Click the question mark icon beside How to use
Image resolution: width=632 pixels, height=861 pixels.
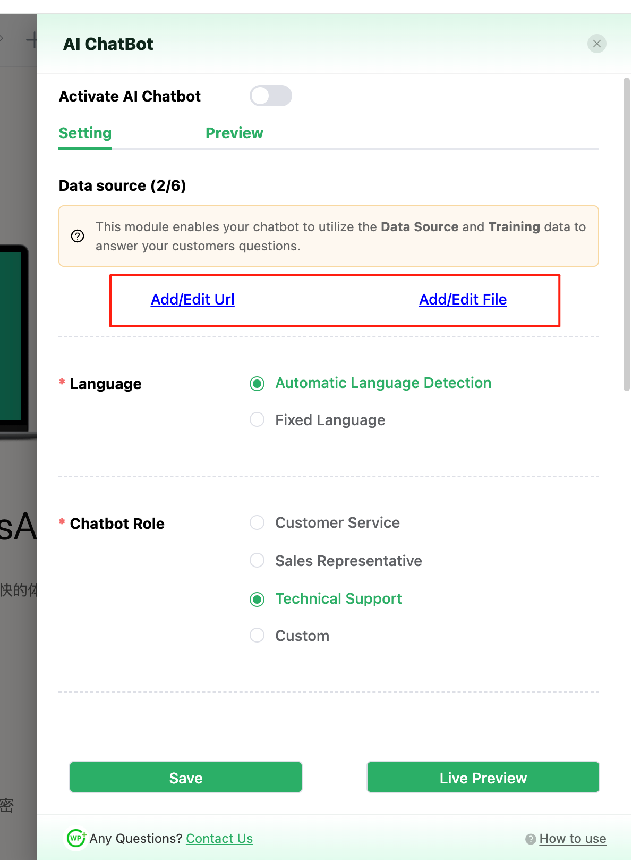[x=530, y=839]
